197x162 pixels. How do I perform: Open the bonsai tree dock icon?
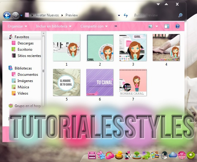coord(137,155)
